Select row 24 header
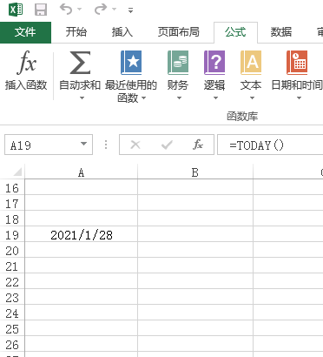The image size is (323, 357). (x=12, y=313)
